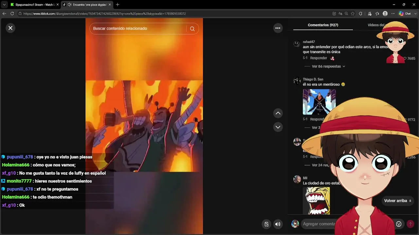Click Thiago D. San's profile avatar

pos(297,81)
